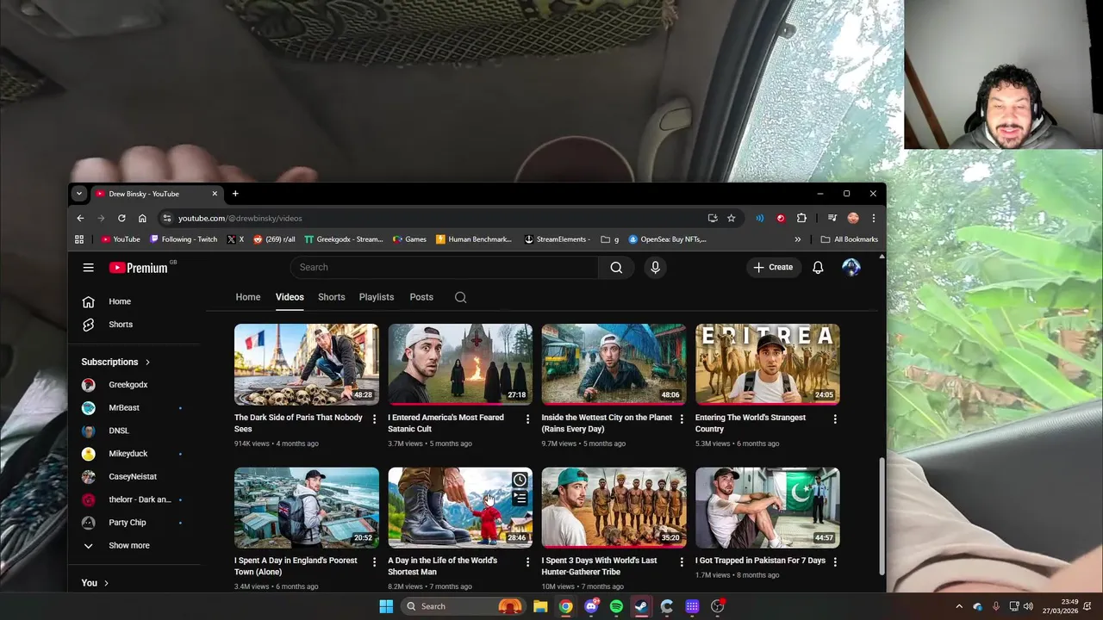Open options for World's Shortest Man video
Viewport: 1103px width, 620px height.
pos(527,561)
